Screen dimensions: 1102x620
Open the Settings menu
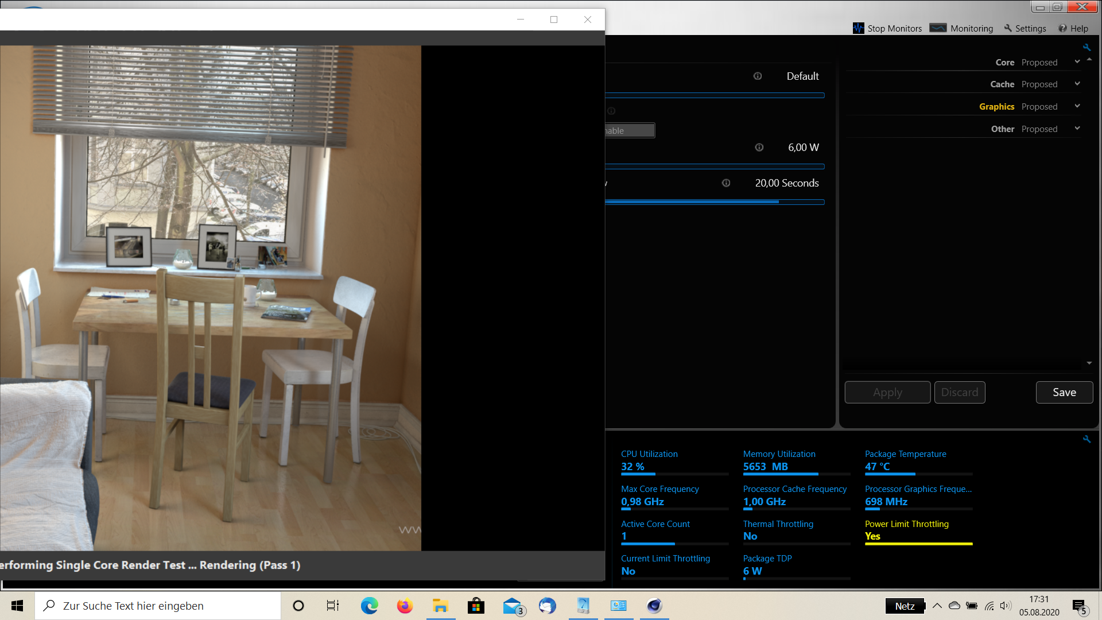pos(1025,28)
